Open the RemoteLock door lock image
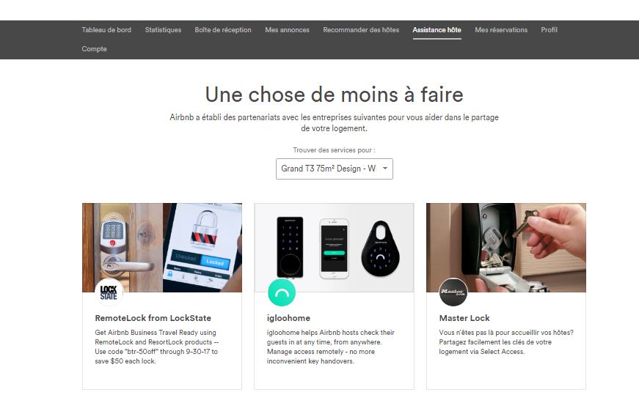 coord(162,248)
